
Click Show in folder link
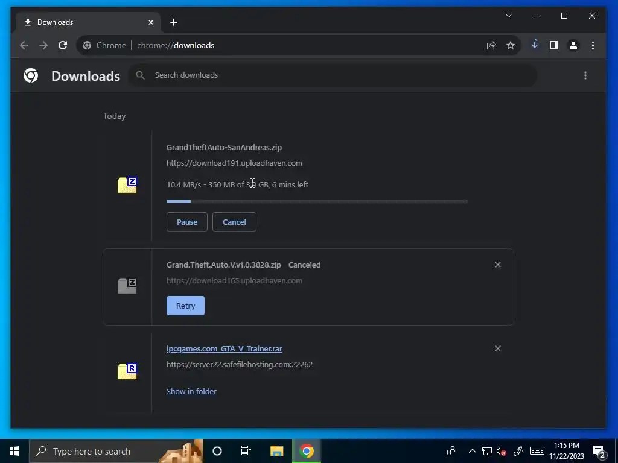191,391
